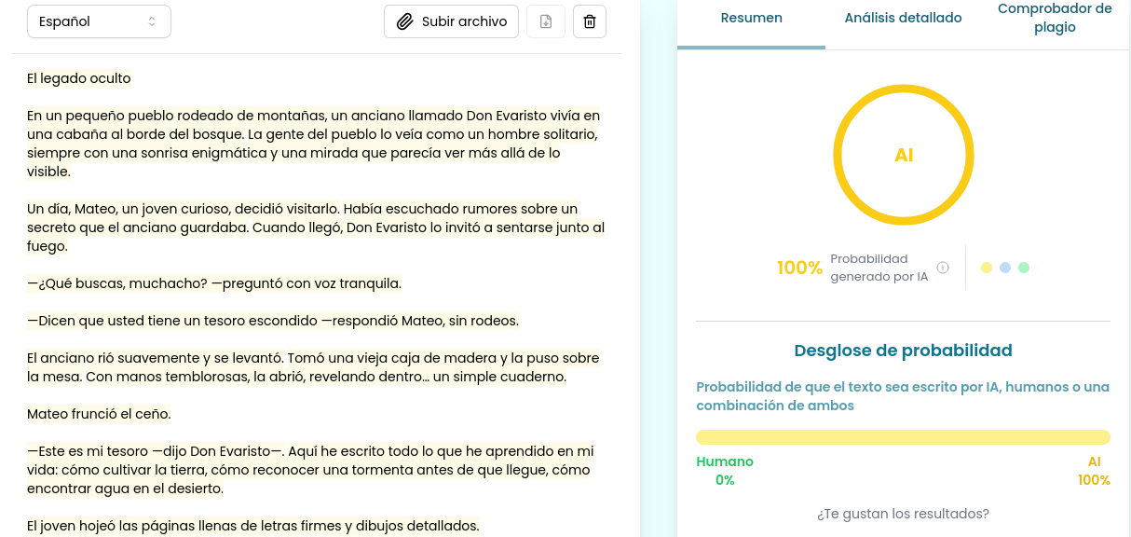
Task: Open the Análisis detallado tab
Action: (903, 18)
